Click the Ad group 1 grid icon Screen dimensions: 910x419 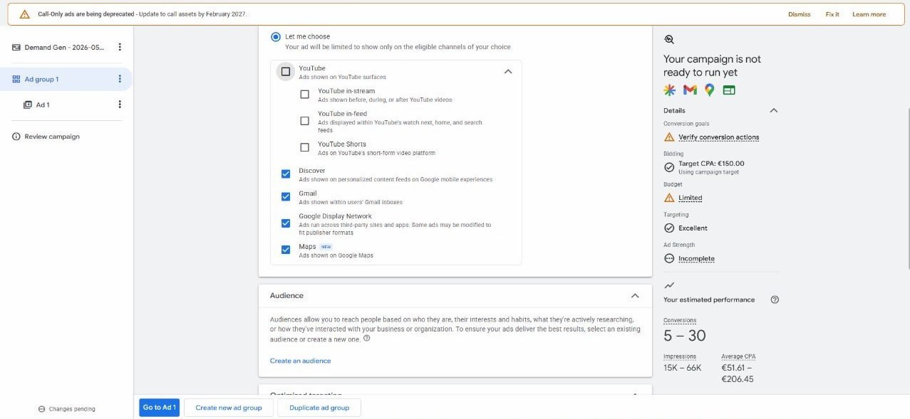pos(16,79)
